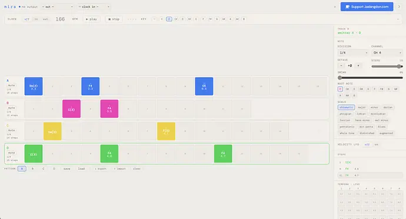Image resolution: width=406 pixels, height=219 pixels.
Task: Save the current pattern
Action: coord(67,169)
